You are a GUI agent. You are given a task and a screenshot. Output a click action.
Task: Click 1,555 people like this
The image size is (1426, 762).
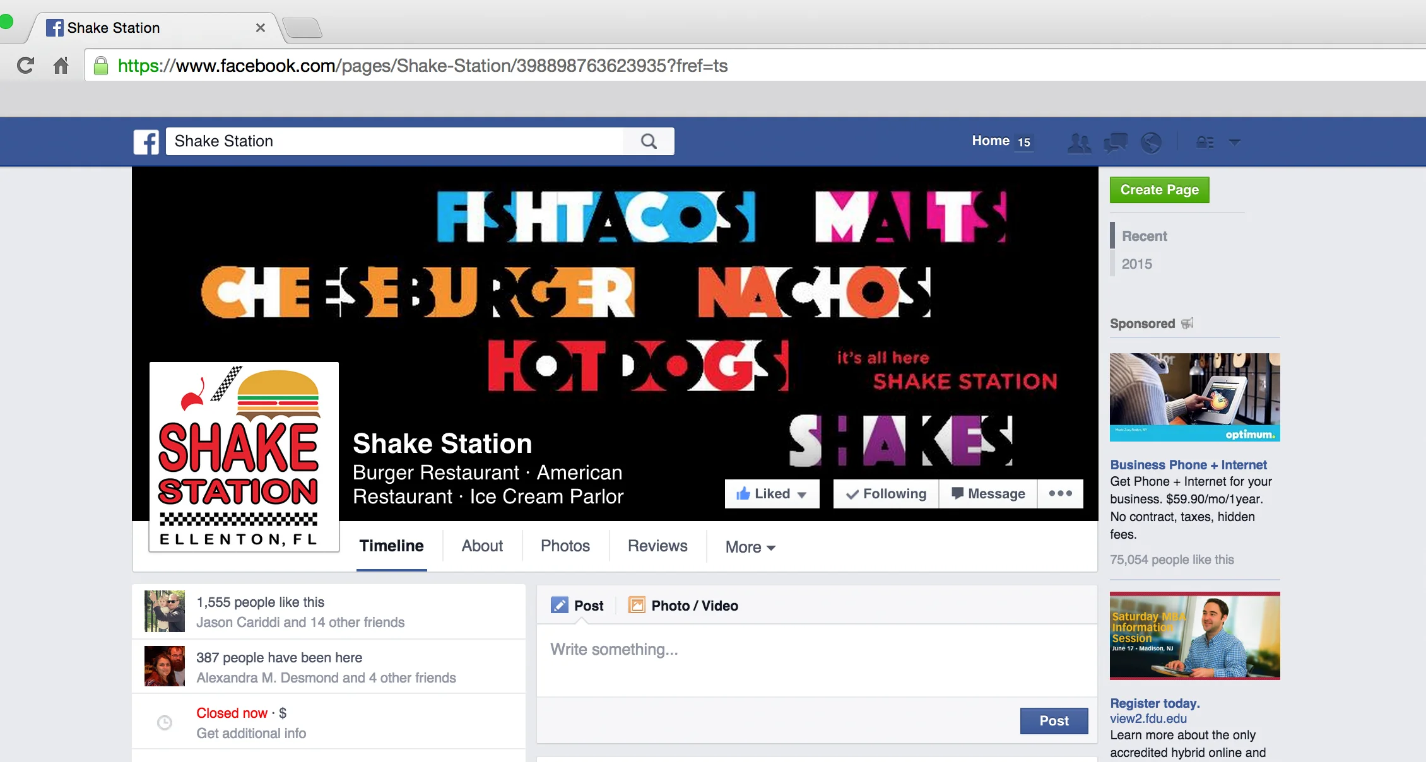261,602
